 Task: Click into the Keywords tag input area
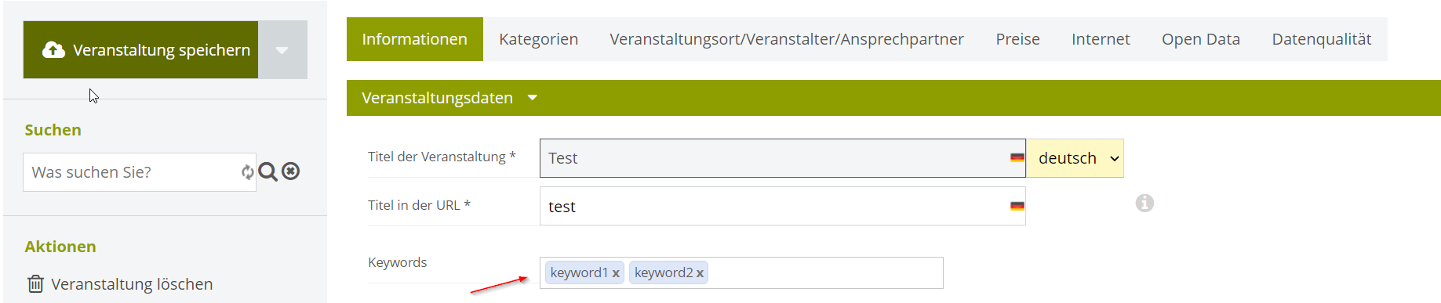coord(824,273)
